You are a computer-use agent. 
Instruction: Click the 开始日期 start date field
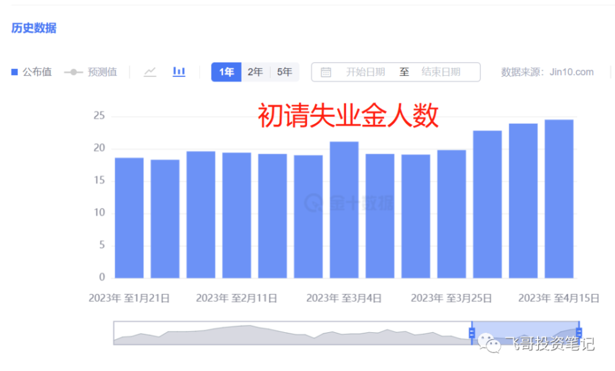click(365, 72)
